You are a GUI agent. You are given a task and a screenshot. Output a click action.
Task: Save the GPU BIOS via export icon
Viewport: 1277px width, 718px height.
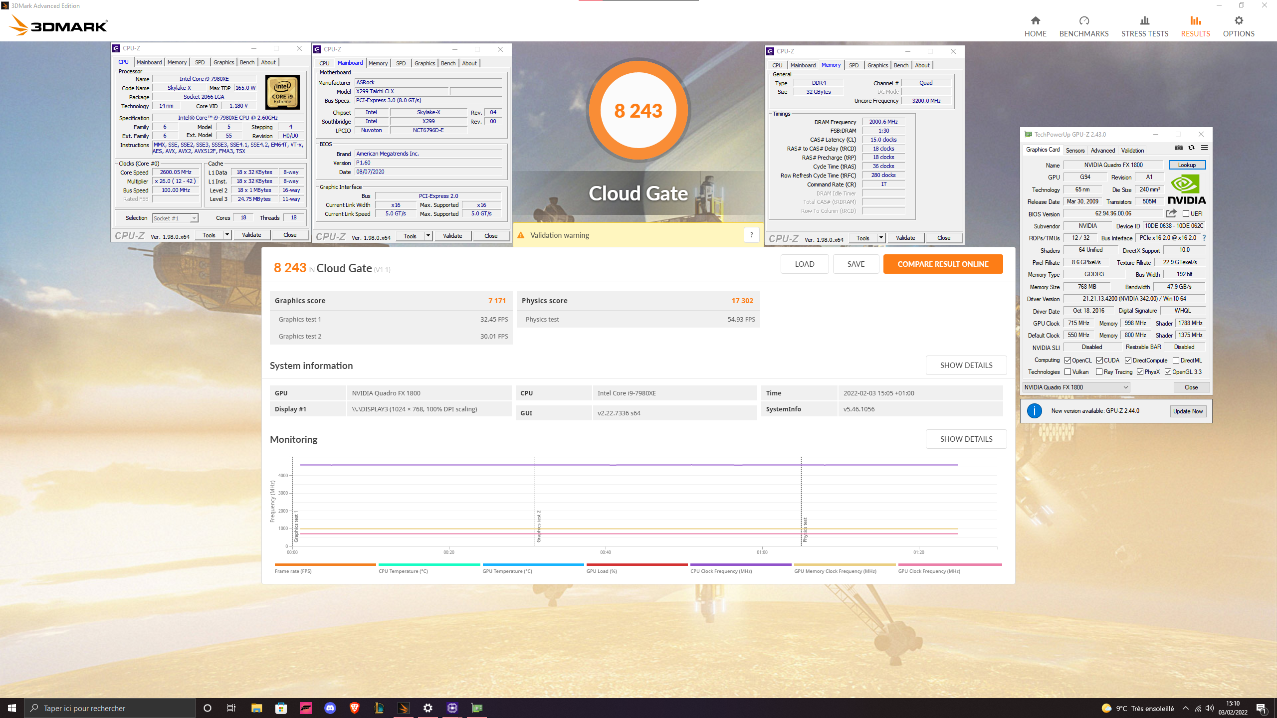[x=1171, y=213]
